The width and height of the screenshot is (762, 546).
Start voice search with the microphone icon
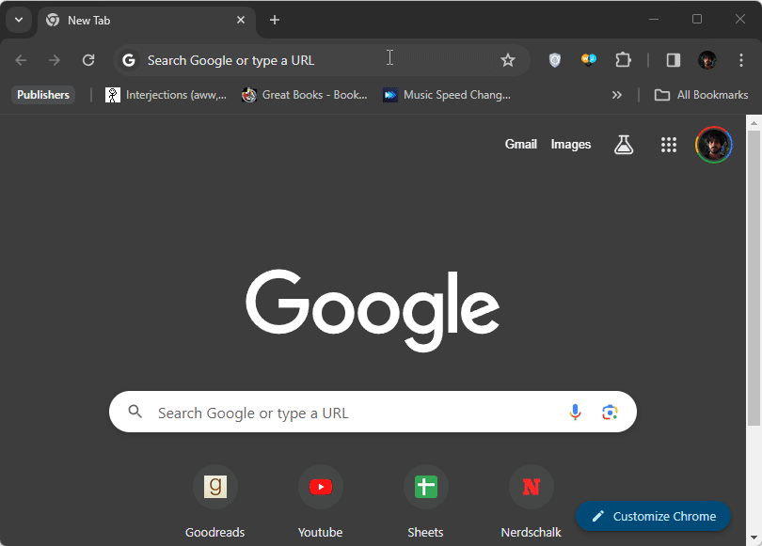point(575,413)
